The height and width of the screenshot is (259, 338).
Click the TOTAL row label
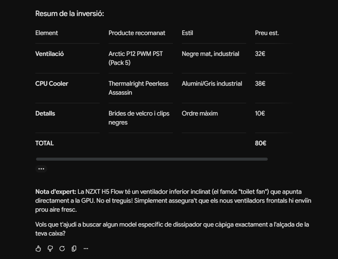[44, 143]
